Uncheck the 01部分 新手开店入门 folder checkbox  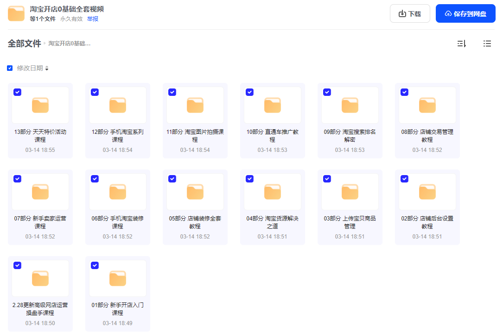(95, 265)
